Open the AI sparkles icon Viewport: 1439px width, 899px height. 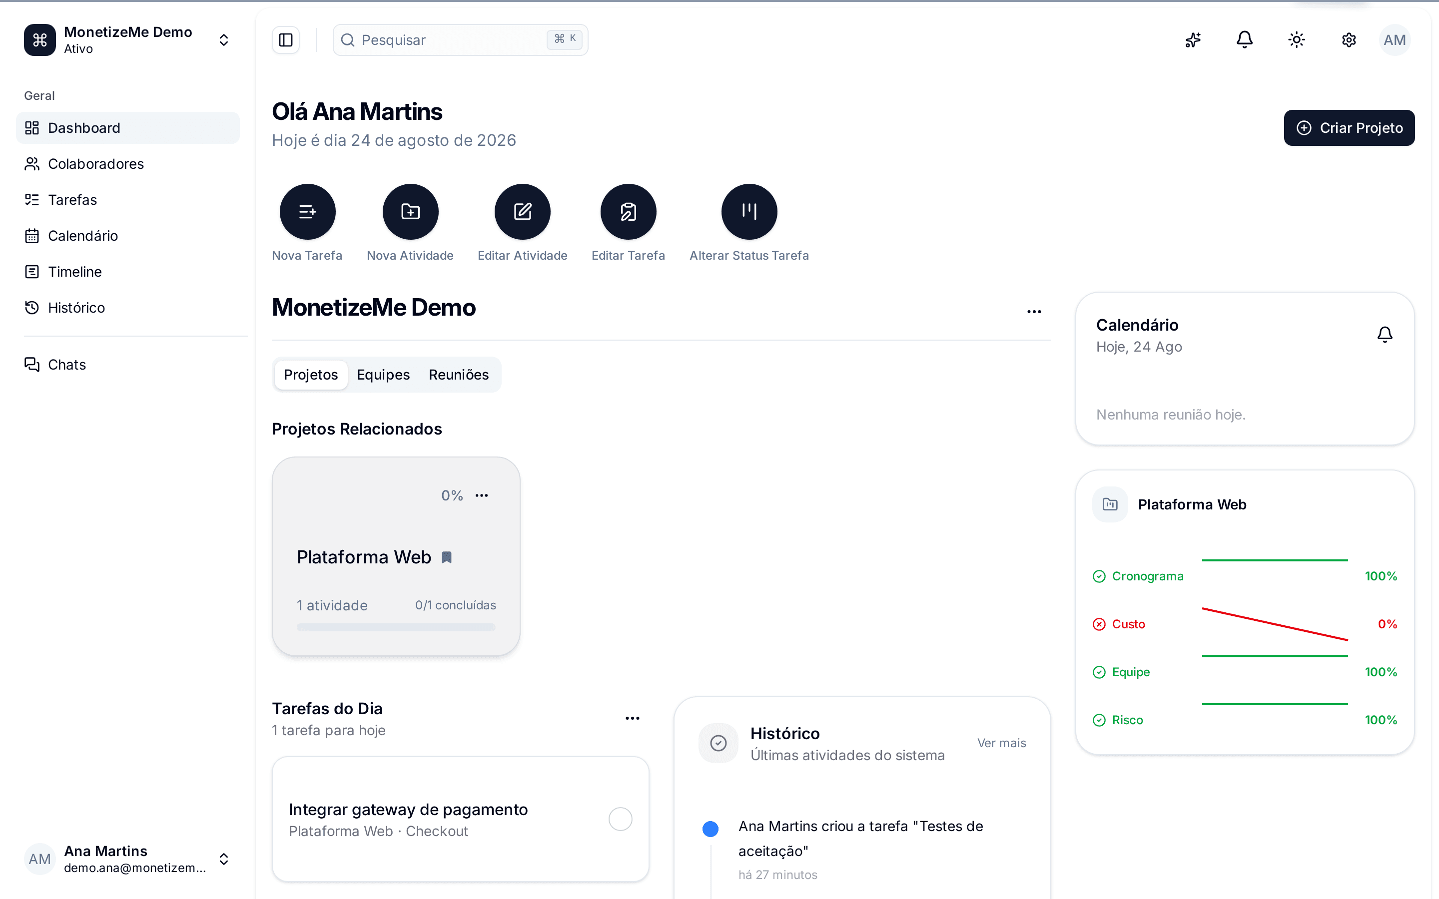tap(1193, 40)
